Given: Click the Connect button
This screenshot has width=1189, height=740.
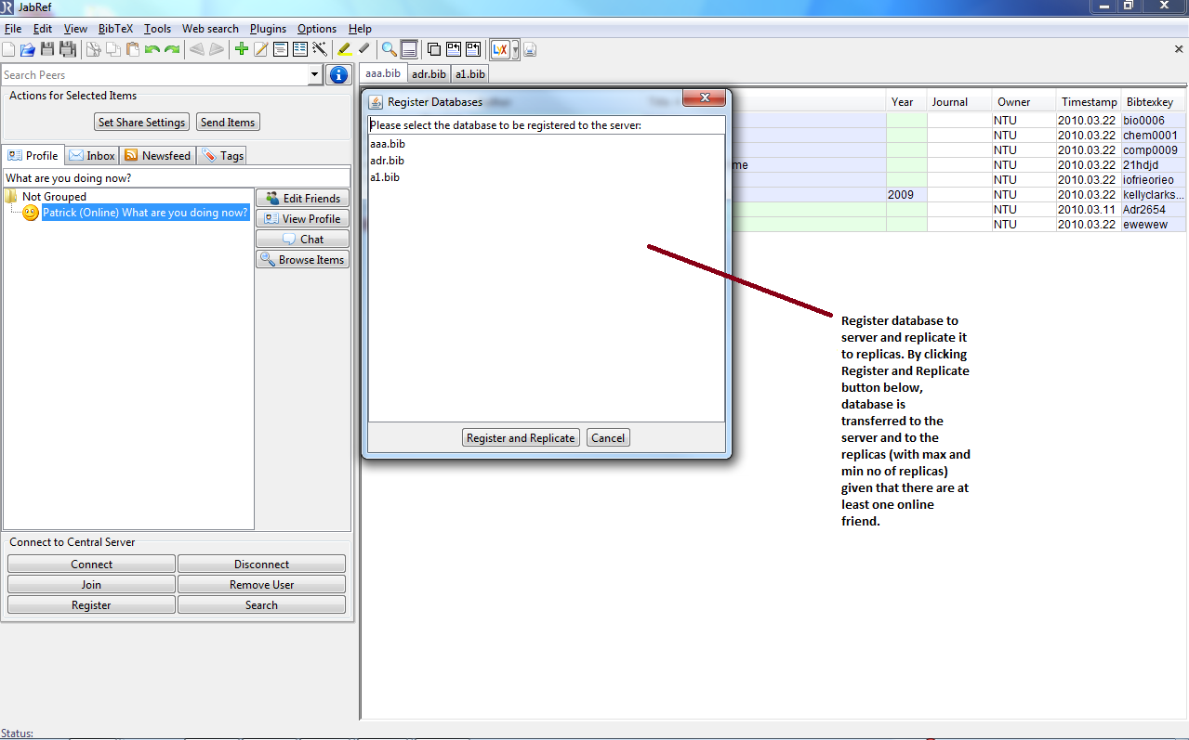Looking at the screenshot, I should [x=91, y=564].
